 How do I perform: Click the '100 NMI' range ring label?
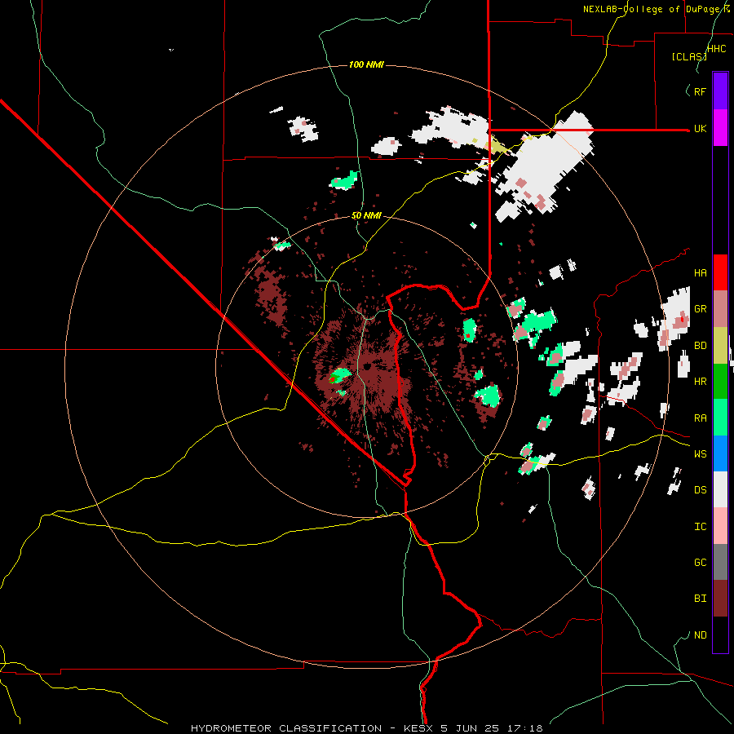[x=366, y=64]
